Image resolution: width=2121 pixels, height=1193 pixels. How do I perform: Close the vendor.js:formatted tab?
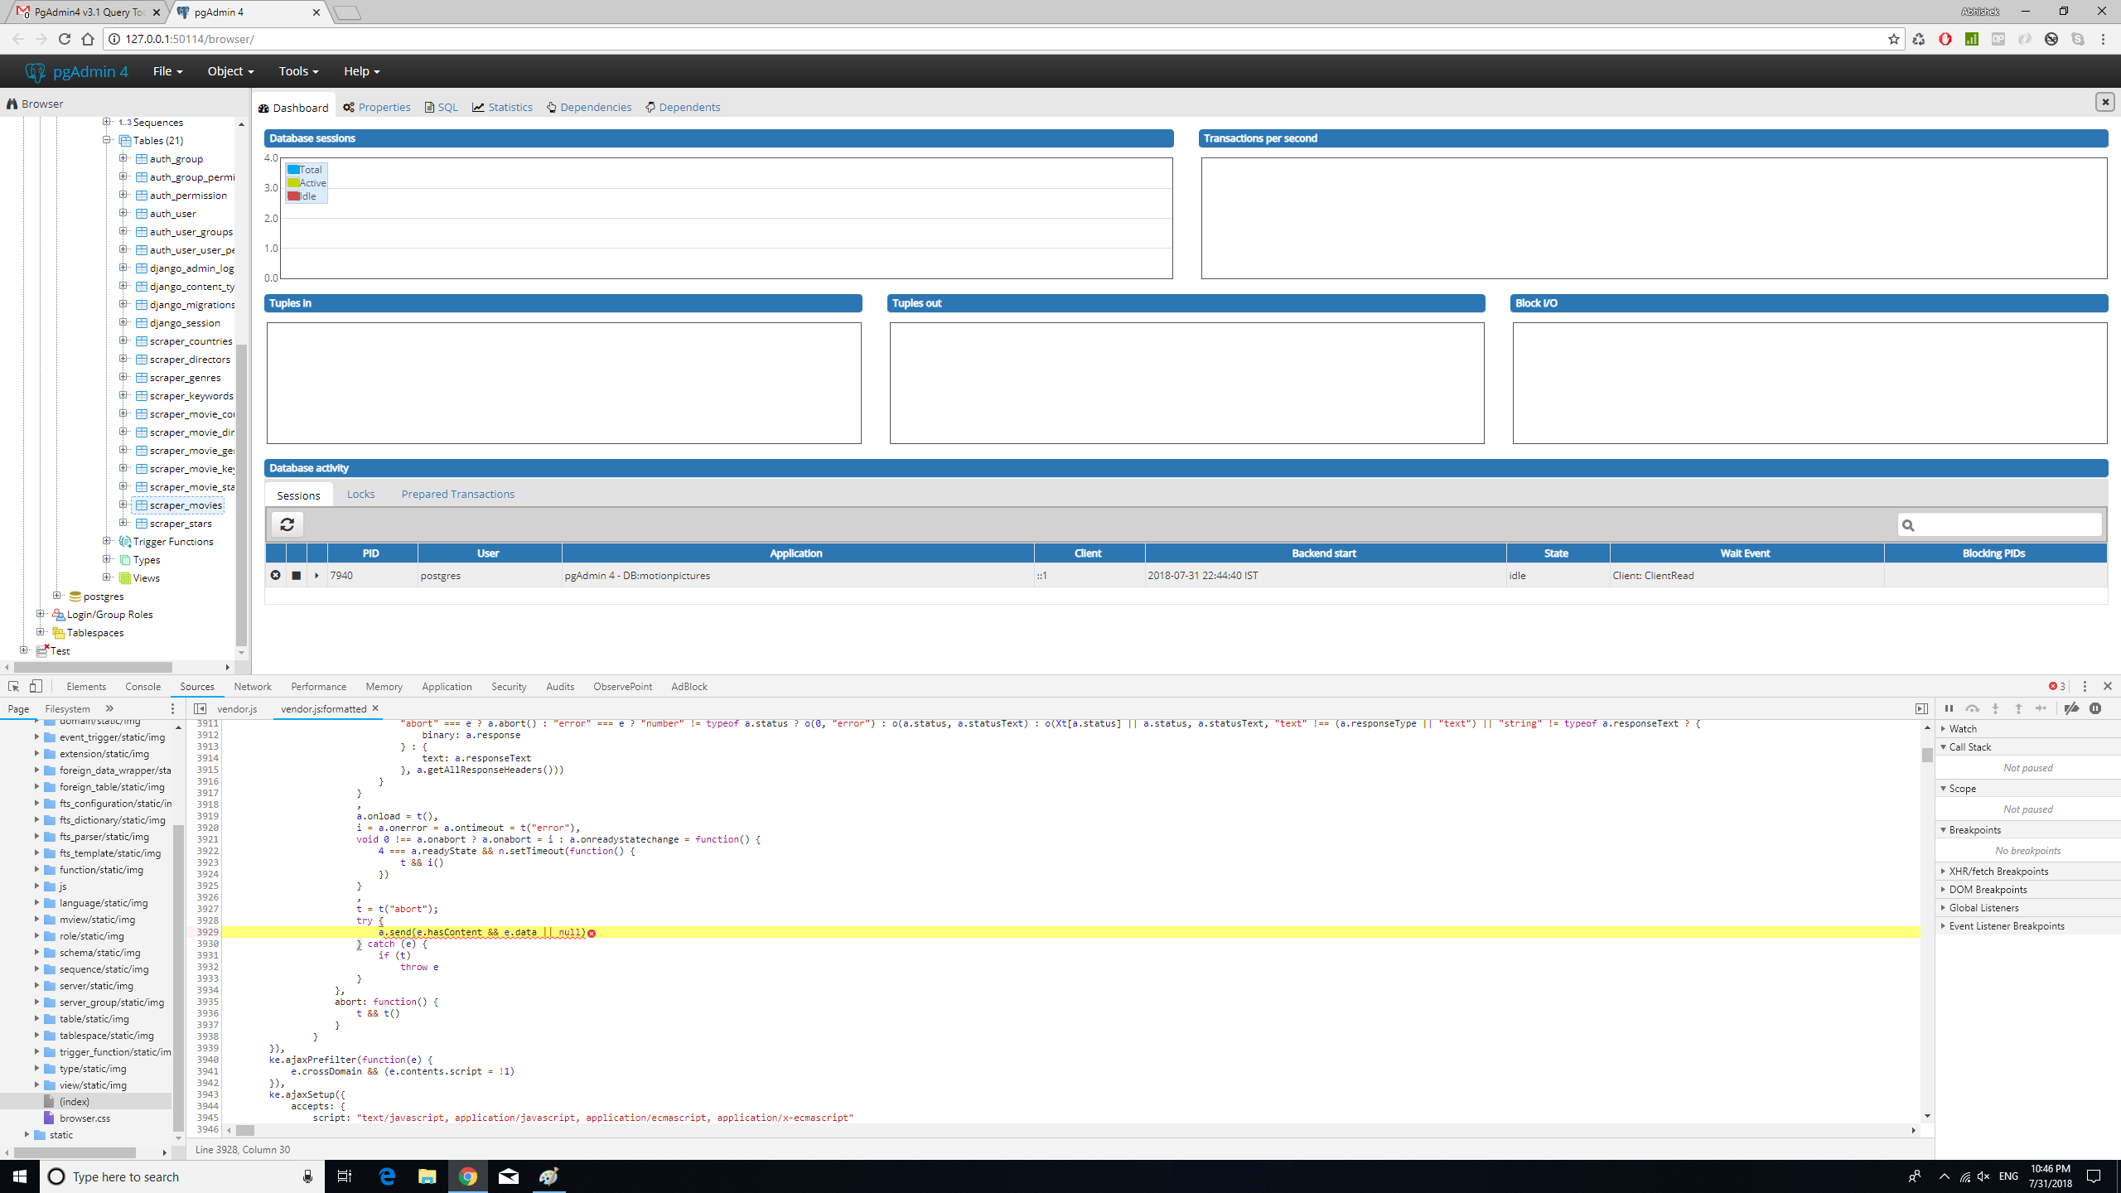tap(375, 708)
